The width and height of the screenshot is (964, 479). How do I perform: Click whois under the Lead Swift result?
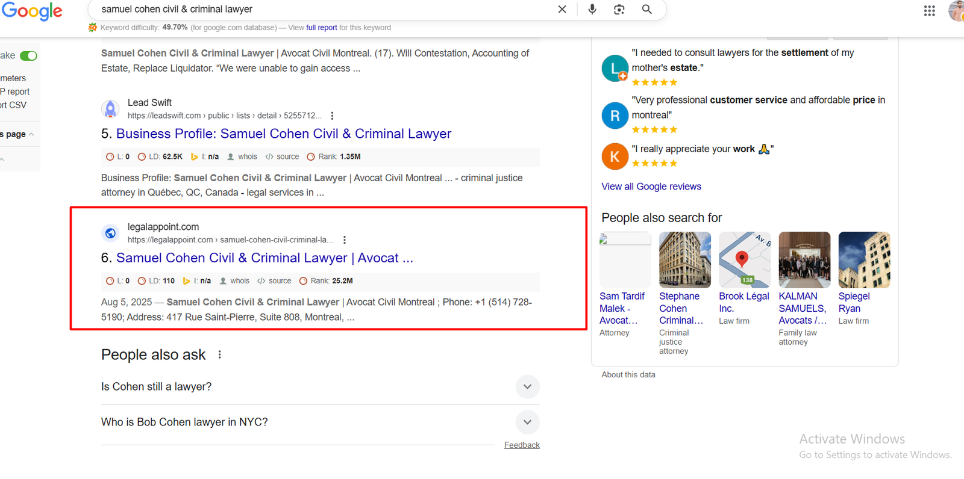(x=247, y=157)
